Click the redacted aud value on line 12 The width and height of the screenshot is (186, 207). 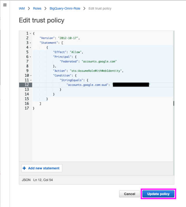click(131, 85)
